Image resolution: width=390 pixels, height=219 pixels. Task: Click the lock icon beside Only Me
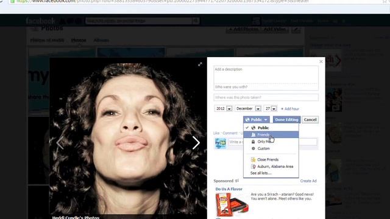point(253,142)
